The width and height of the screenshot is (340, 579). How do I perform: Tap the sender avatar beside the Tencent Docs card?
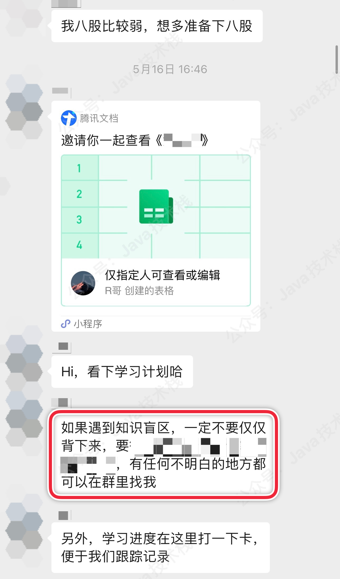[24, 107]
